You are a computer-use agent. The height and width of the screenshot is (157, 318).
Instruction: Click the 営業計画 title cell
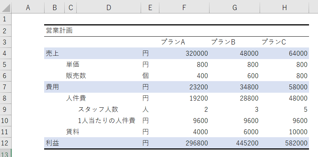(59, 31)
